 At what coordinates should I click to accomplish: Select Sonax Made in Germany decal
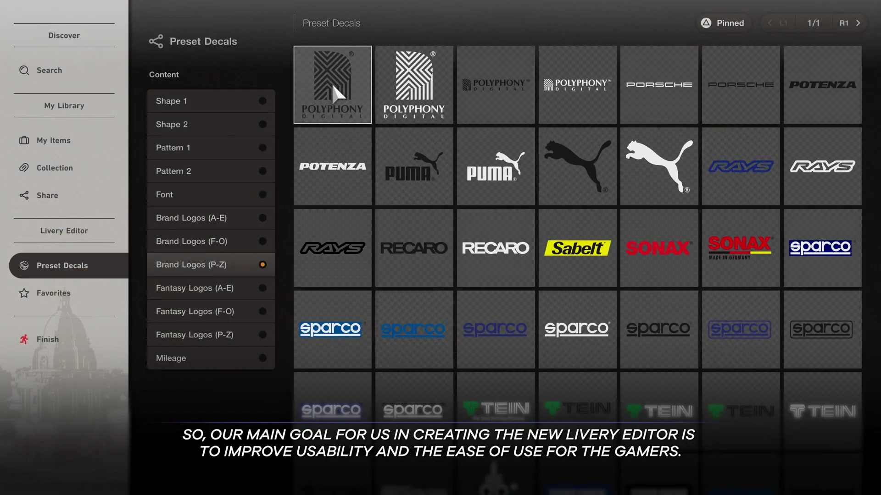point(741,248)
